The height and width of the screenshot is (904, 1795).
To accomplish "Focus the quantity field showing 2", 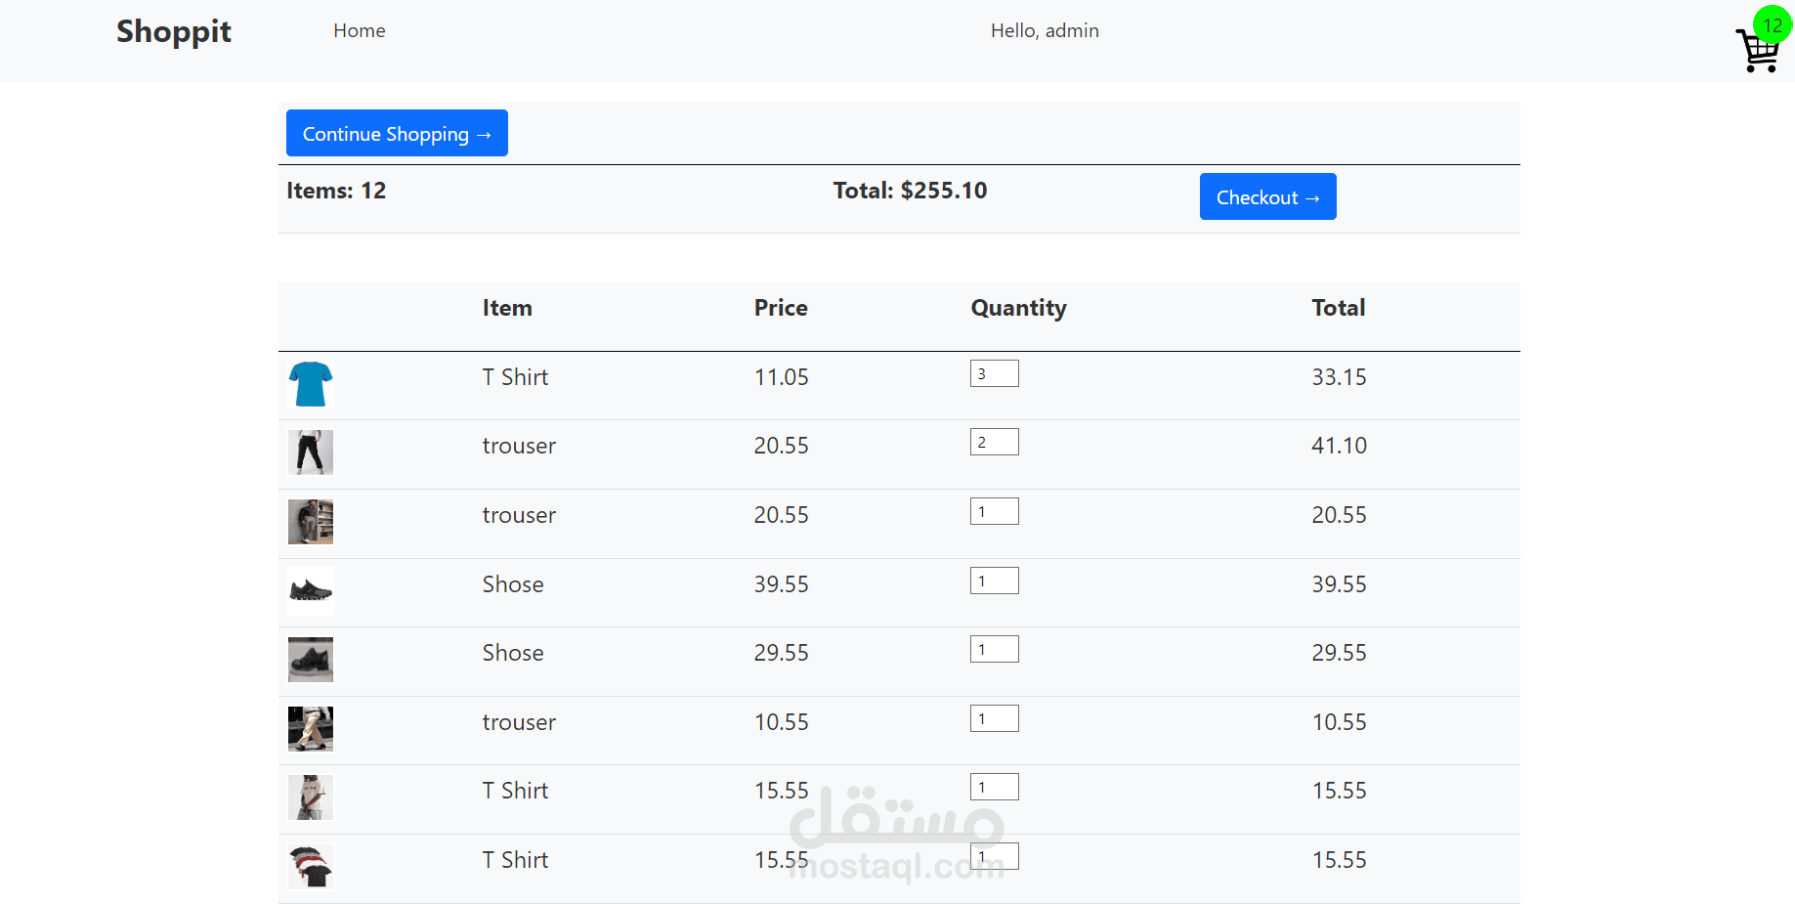I will (994, 442).
